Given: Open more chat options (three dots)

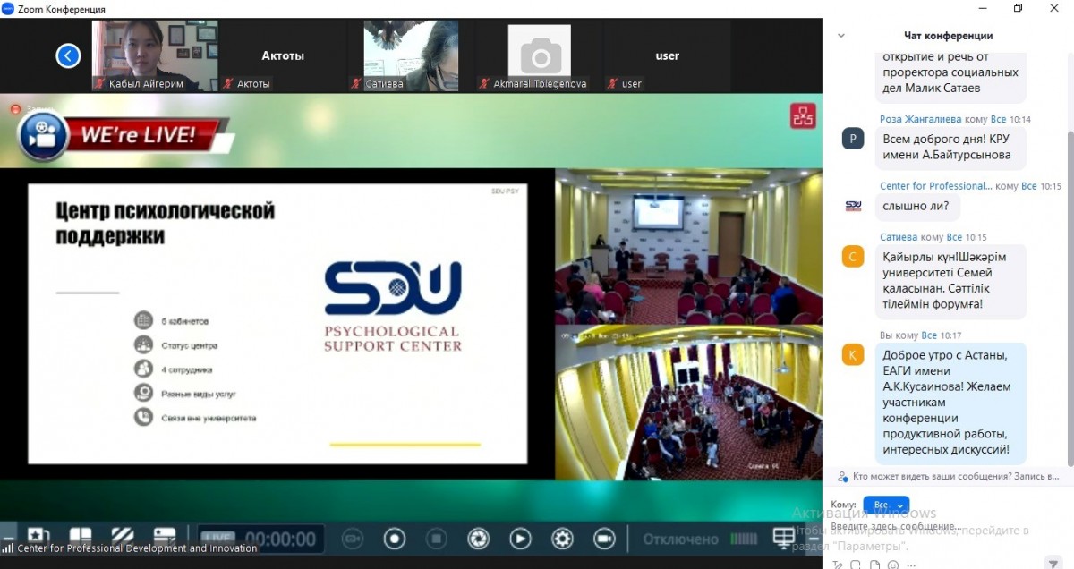Looking at the screenshot, I should coord(911,565).
